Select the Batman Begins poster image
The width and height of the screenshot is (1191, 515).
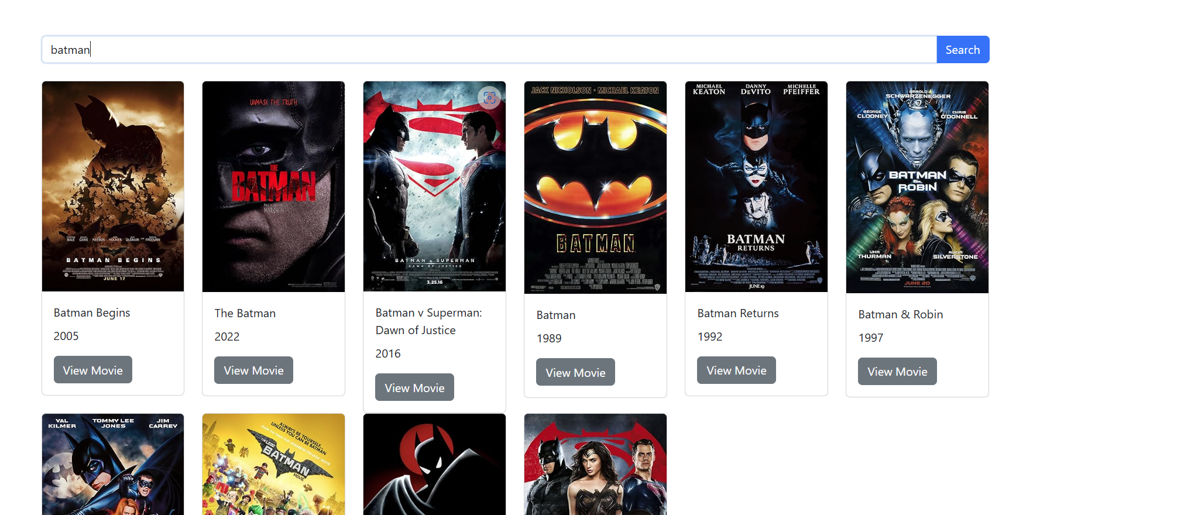(113, 186)
